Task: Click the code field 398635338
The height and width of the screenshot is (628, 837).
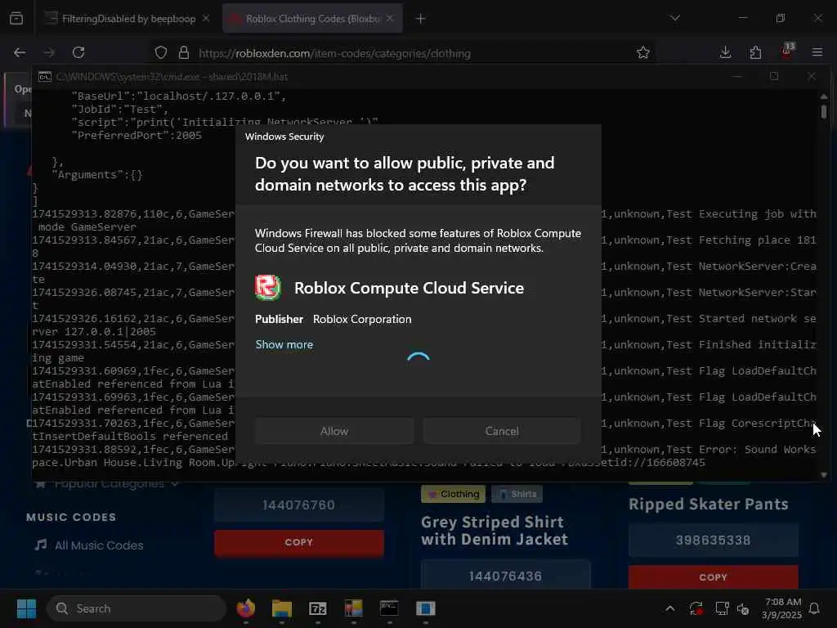Action: pos(713,540)
